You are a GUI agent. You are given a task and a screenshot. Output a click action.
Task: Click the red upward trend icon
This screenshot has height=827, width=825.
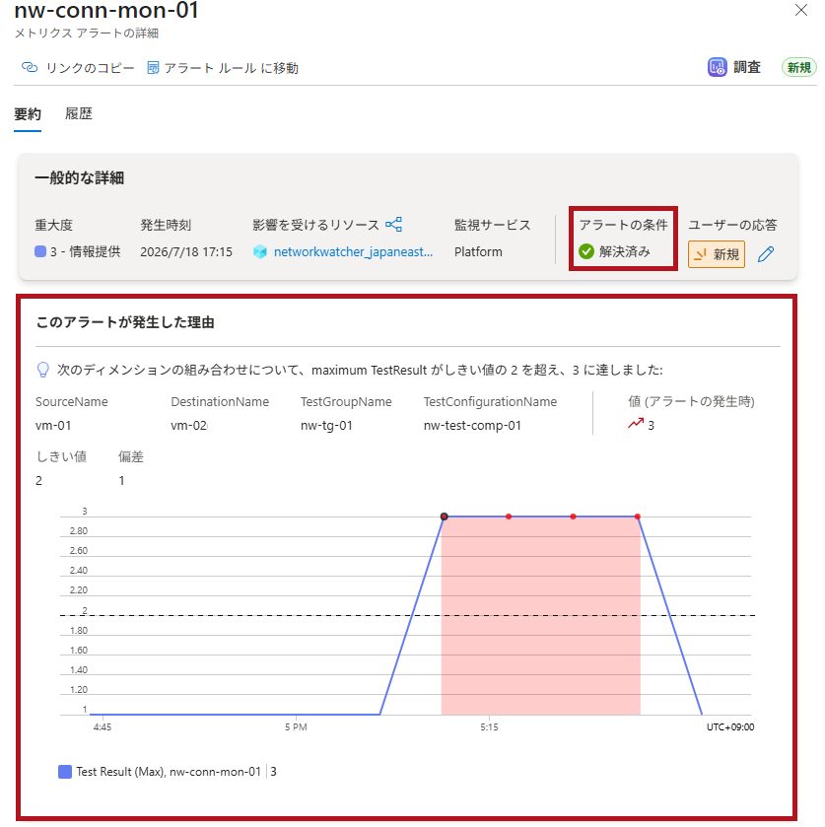point(636,424)
